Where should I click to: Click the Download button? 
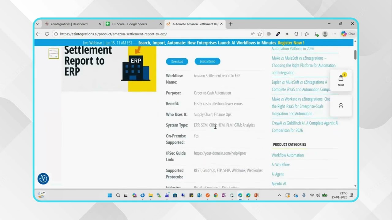click(x=177, y=61)
